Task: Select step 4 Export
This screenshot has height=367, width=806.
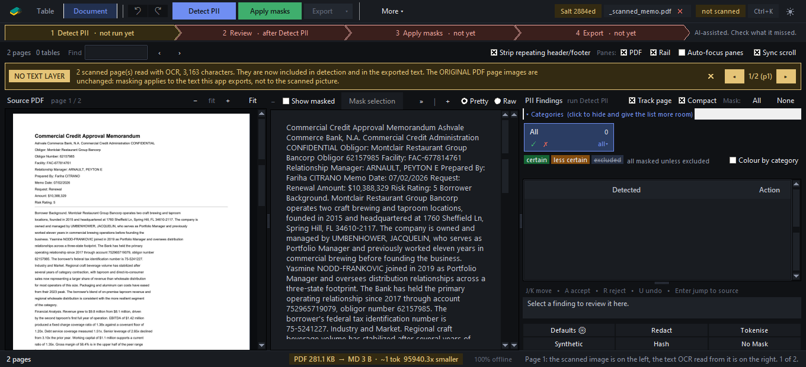Action: [x=606, y=33]
